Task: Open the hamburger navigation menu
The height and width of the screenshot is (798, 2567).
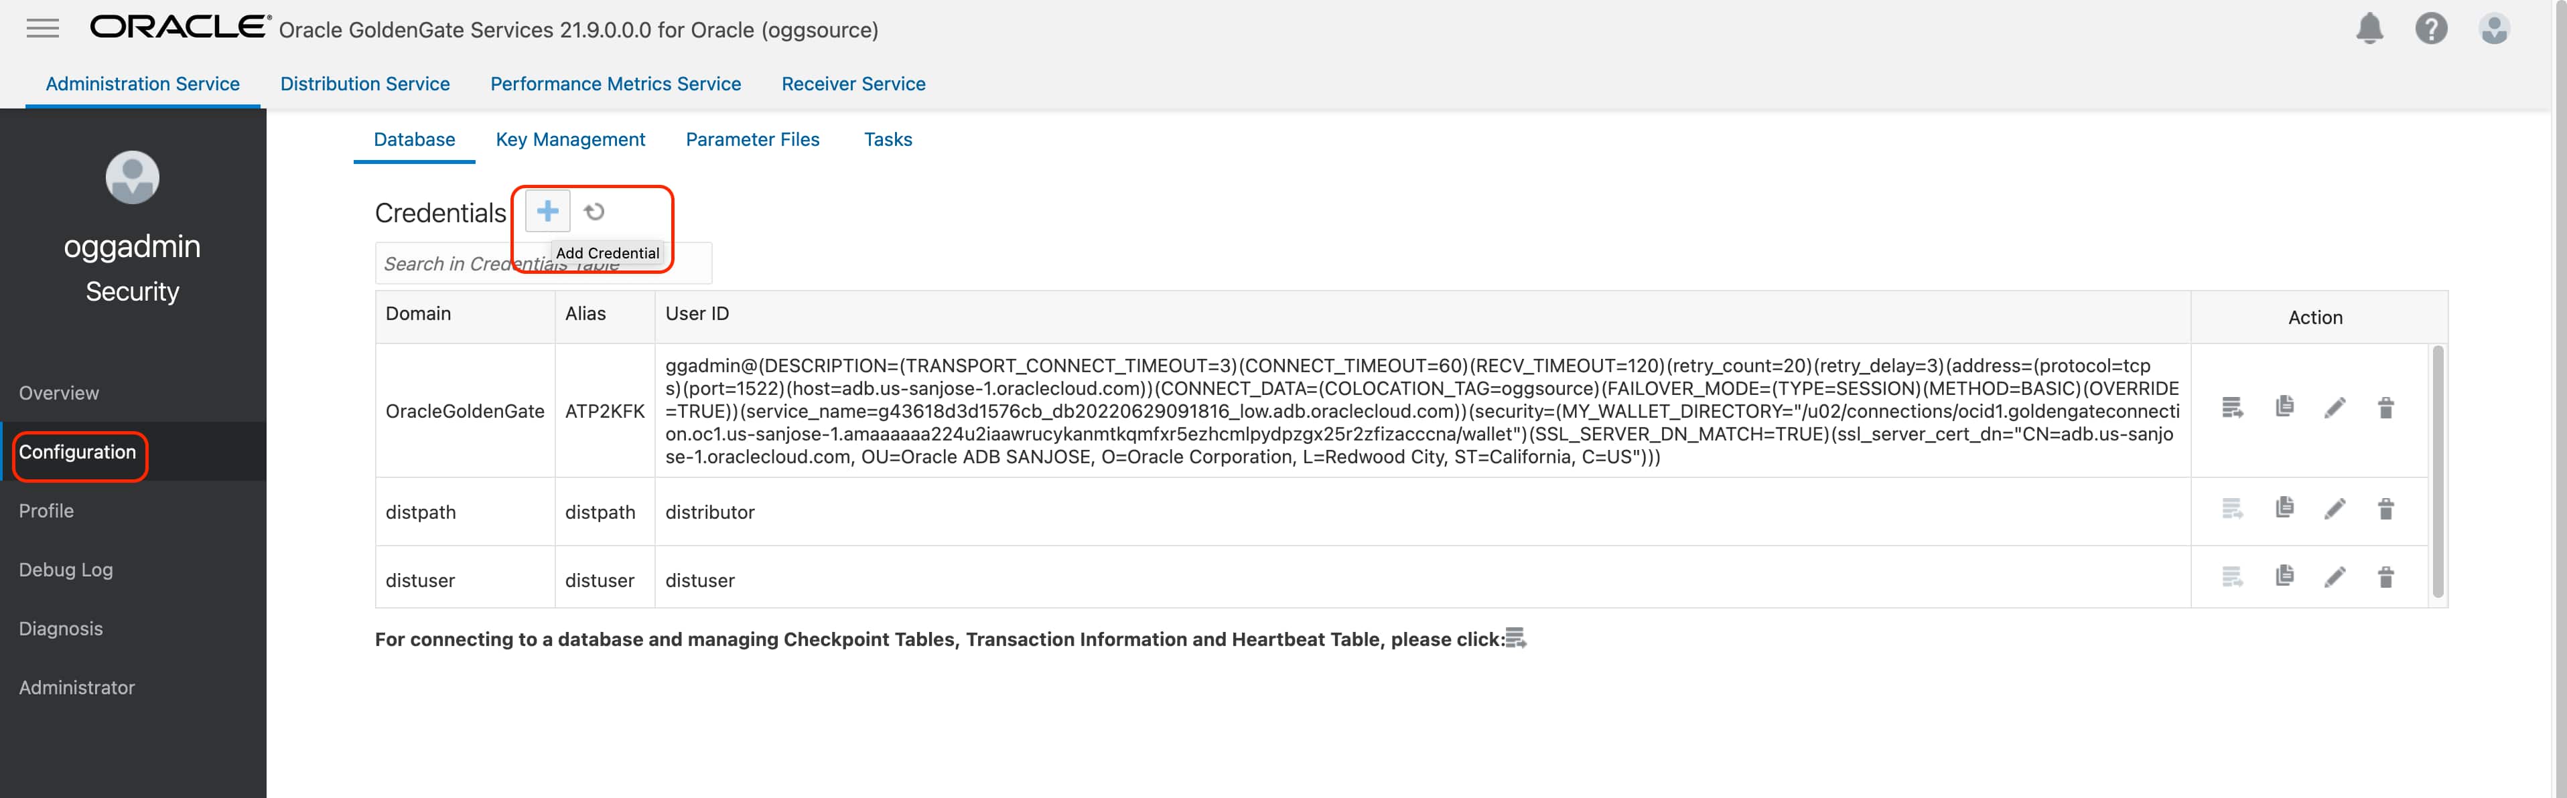Action: coord(42,29)
